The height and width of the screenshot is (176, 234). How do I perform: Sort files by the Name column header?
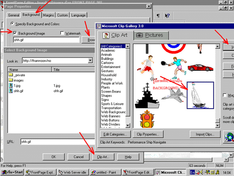point(30,69)
